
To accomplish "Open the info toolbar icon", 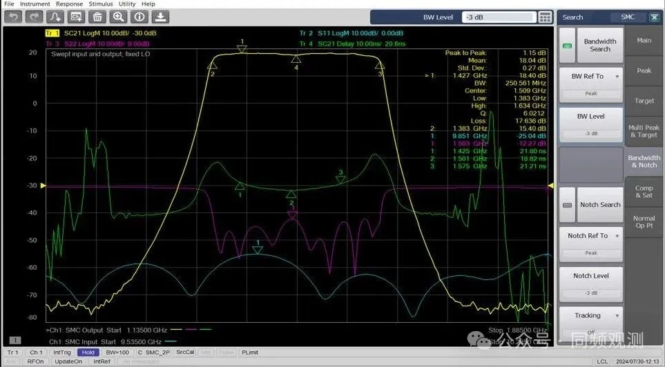I will (139, 17).
